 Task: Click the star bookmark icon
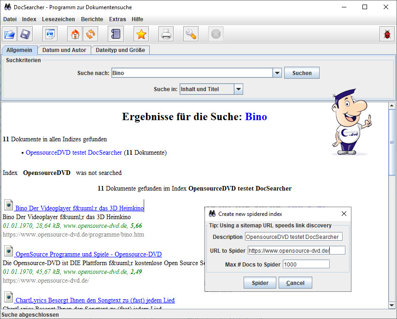(141, 34)
